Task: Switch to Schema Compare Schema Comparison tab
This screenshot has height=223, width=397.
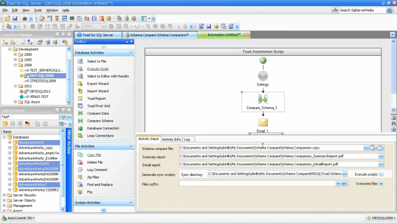Action: (x=159, y=35)
